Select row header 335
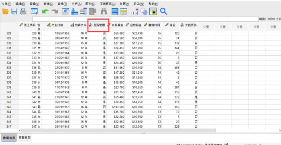 9,68
